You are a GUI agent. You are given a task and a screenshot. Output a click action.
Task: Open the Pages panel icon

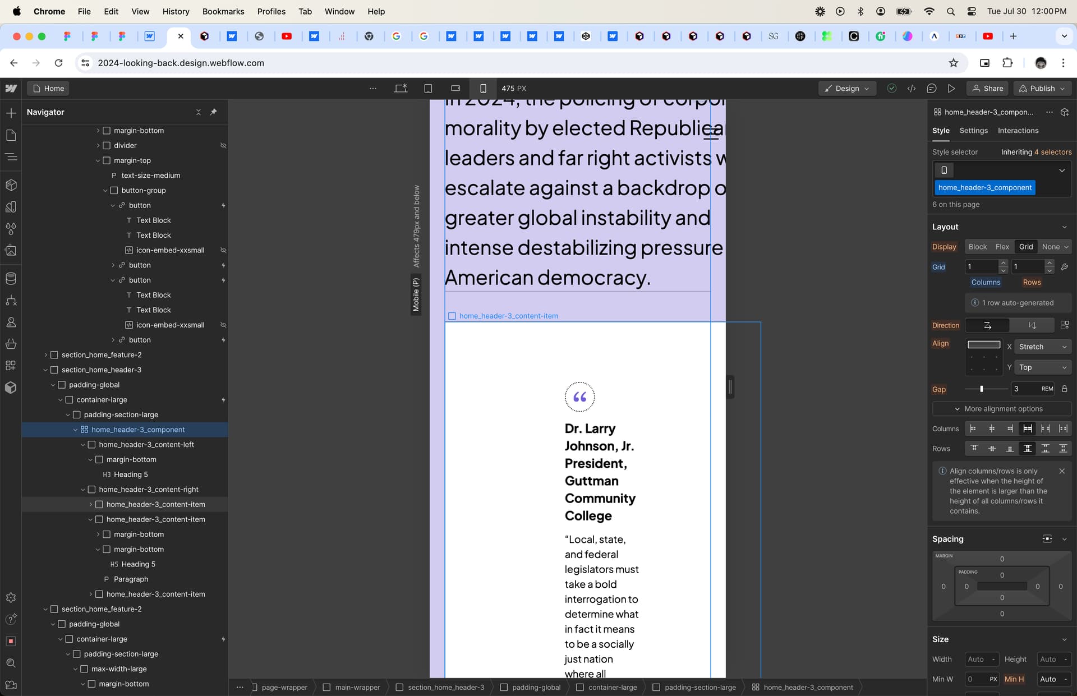(11, 135)
